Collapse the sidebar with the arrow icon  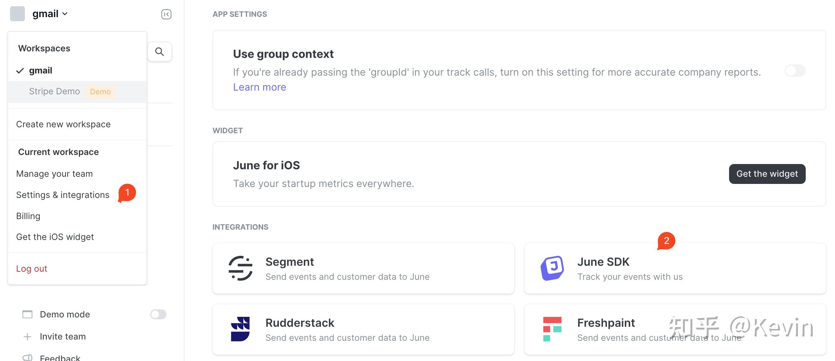166,14
